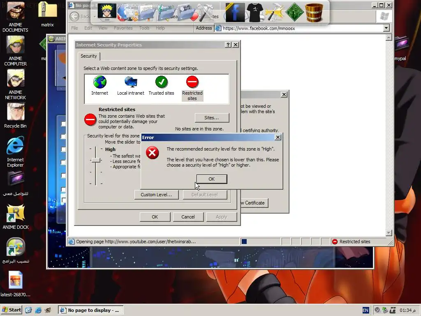Select the تنصيب البرامج desktop shortcut

(15, 251)
